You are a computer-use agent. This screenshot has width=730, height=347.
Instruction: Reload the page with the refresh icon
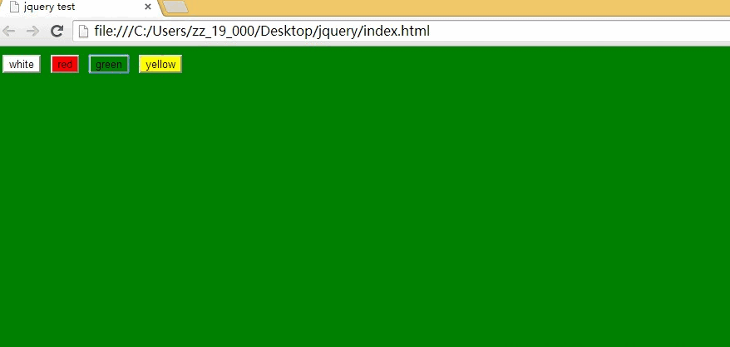tap(57, 32)
